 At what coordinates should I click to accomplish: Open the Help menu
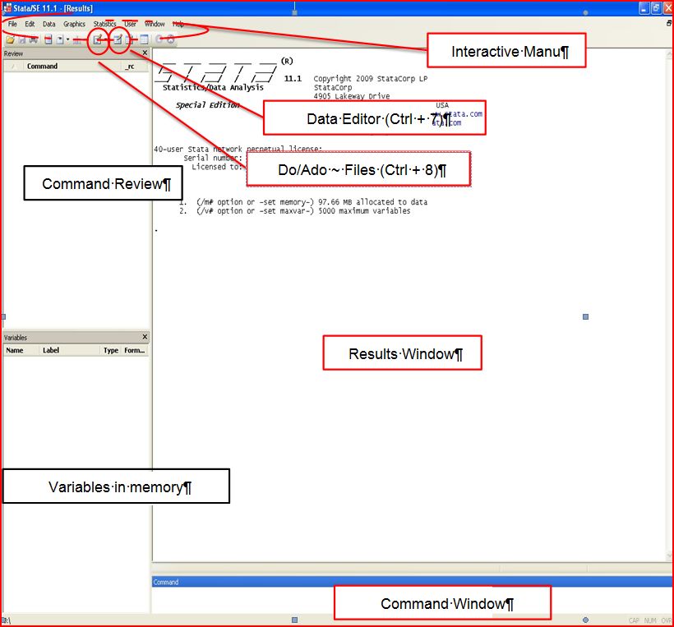178,24
